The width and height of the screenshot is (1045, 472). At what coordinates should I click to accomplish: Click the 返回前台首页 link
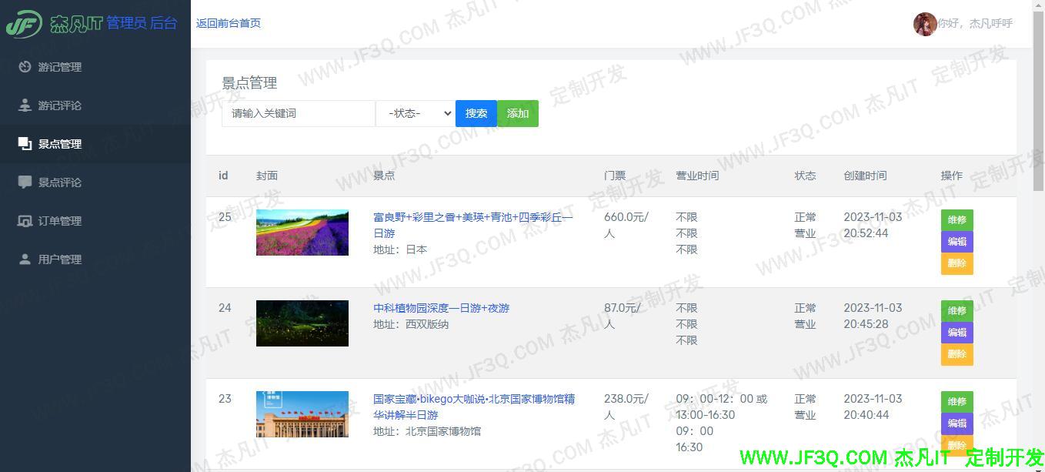(x=229, y=24)
